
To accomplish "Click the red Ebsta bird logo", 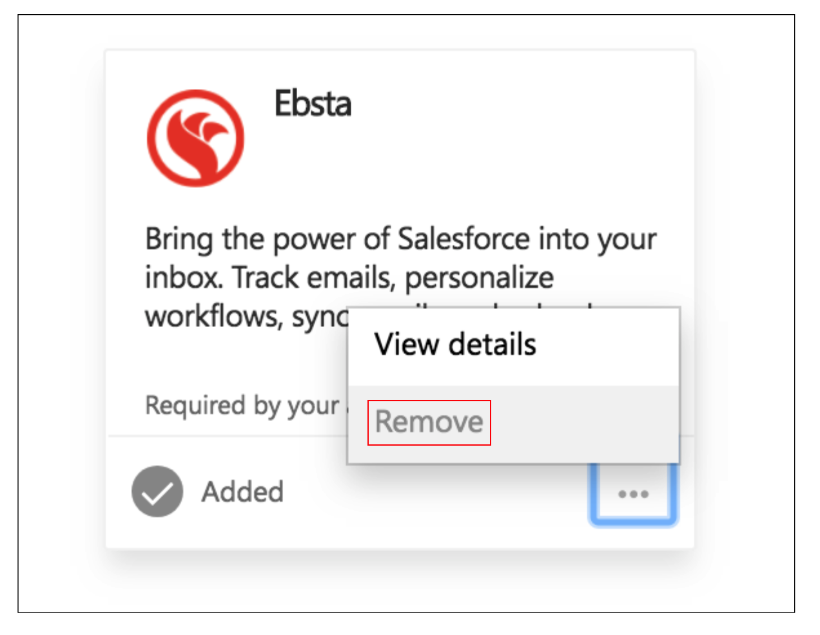I will click(x=195, y=138).
